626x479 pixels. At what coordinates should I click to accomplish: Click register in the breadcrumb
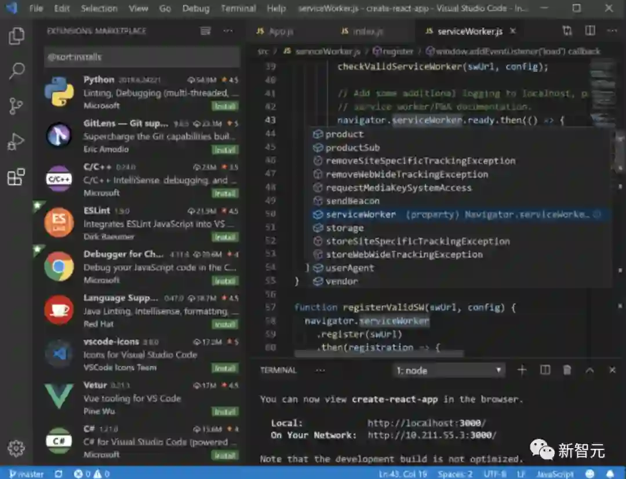(x=393, y=51)
